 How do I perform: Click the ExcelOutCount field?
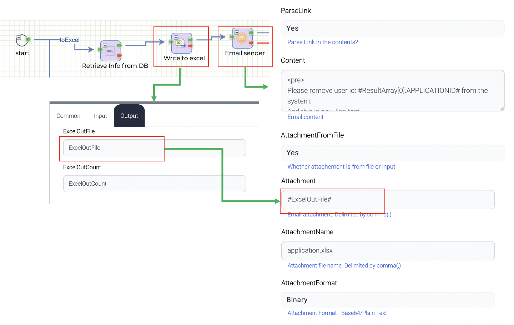155,184
